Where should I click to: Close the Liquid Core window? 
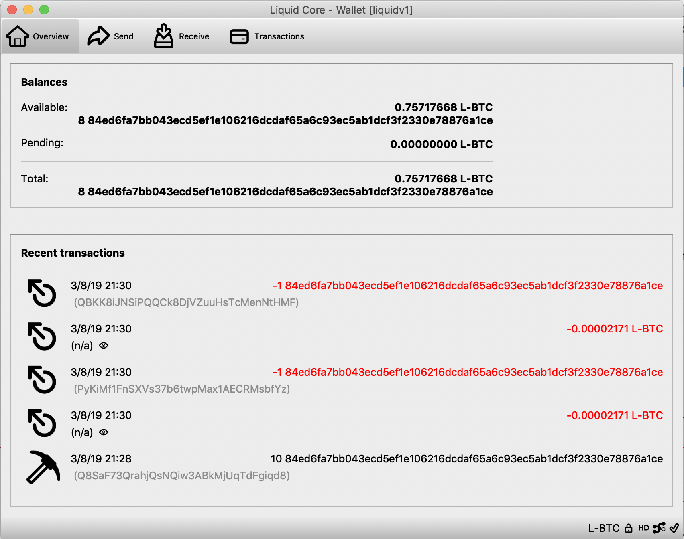coord(12,10)
